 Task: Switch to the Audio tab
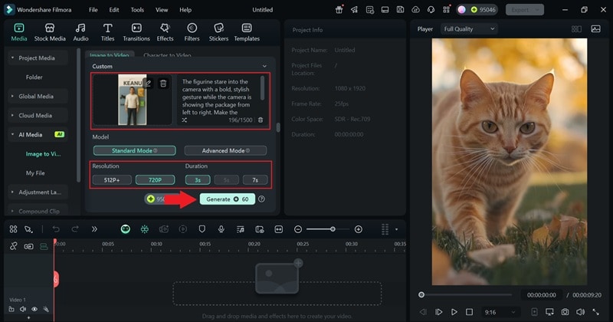[x=80, y=32]
